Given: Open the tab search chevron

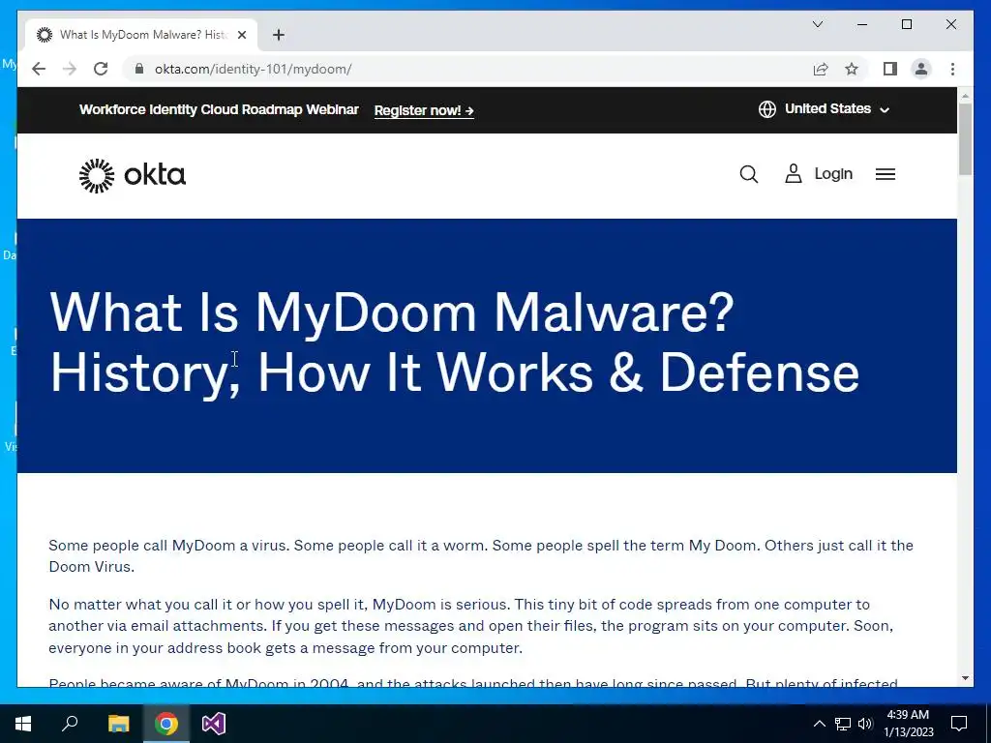Looking at the screenshot, I should [817, 24].
